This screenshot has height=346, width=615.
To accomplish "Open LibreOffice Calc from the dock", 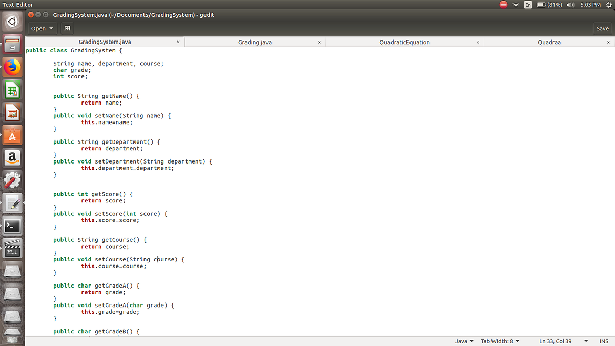I will pos(12,89).
